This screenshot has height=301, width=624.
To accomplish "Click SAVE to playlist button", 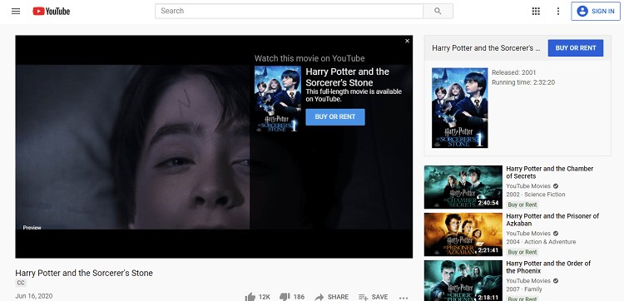I will tap(373, 297).
